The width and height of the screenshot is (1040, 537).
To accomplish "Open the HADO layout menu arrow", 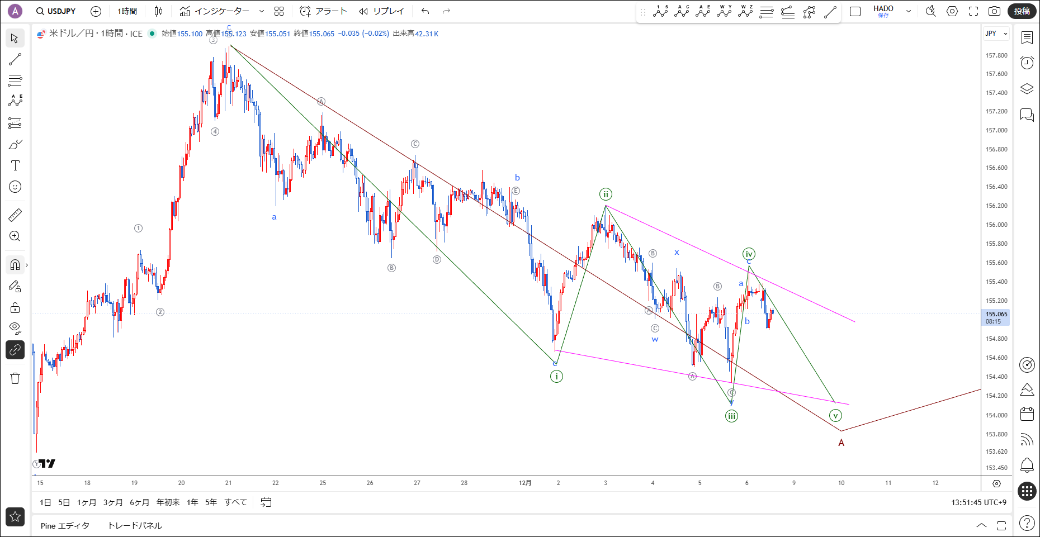I will pos(909,11).
